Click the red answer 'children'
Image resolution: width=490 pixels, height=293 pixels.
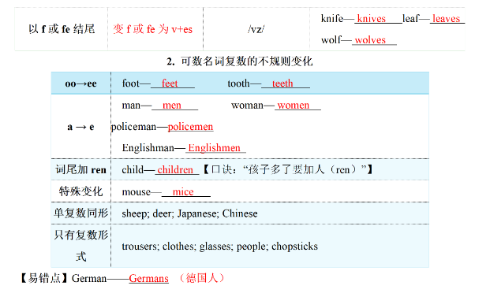pos(175,170)
